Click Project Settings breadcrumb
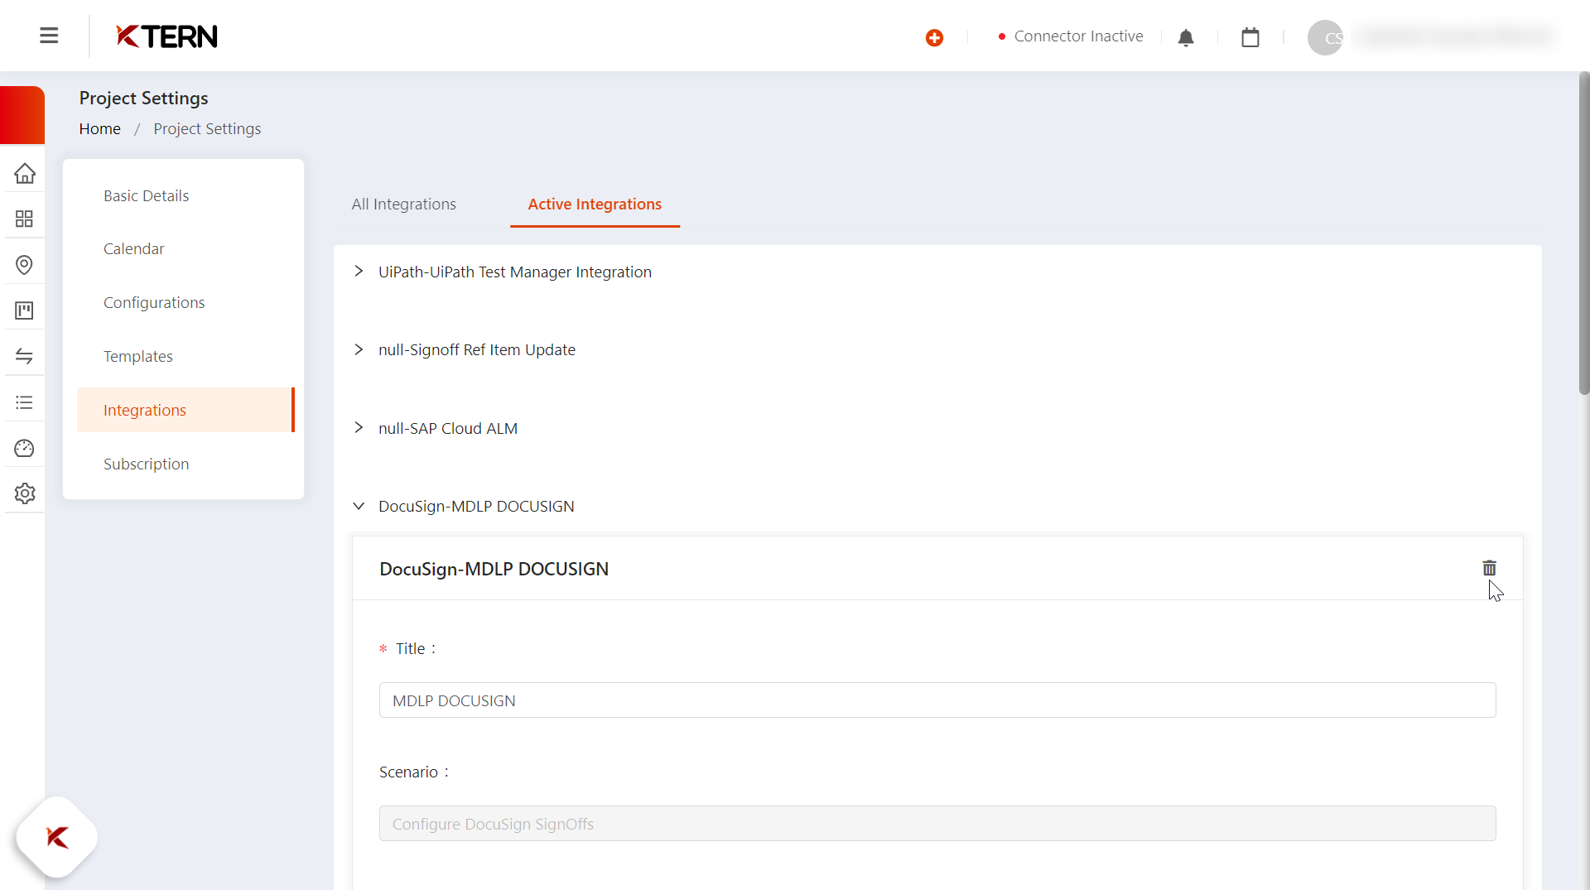 point(207,128)
